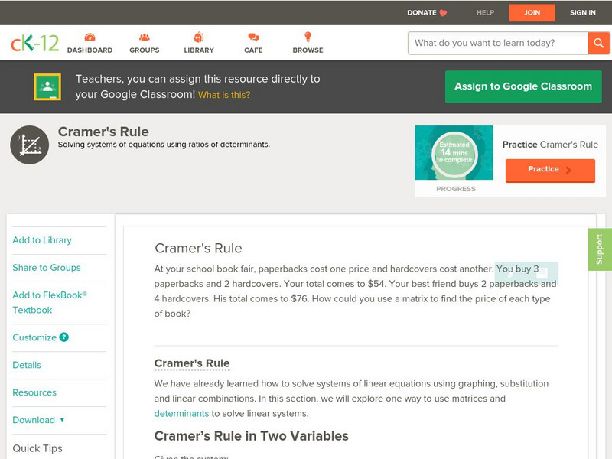Click the Share to Groups link

[x=47, y=267]
